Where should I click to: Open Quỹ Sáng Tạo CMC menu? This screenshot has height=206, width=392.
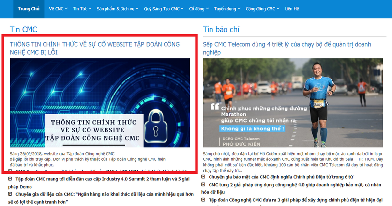(164, 9)
